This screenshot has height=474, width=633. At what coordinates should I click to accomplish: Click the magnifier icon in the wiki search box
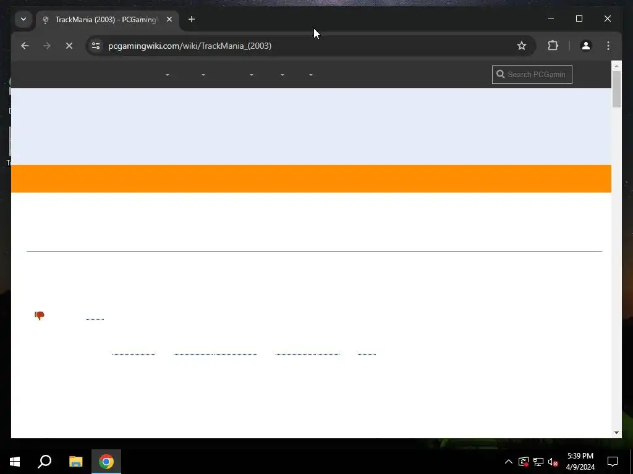pos(500,74)
